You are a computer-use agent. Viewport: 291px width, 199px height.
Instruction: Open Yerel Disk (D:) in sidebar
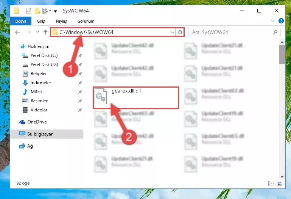click(44, 65)
